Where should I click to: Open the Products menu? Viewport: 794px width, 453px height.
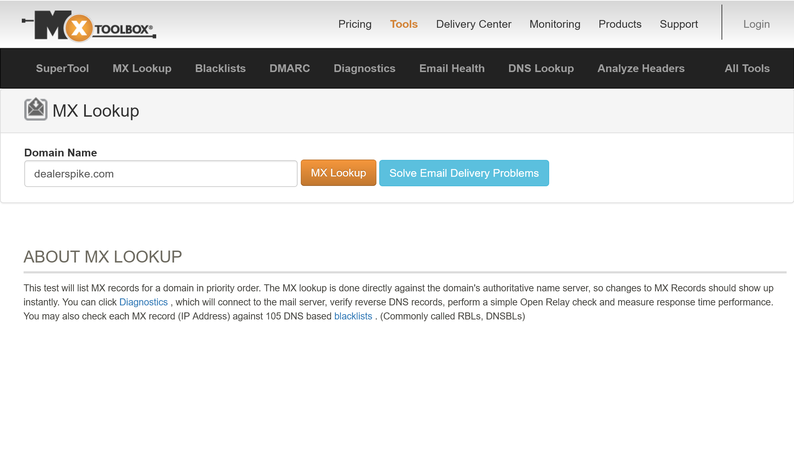click(620, 24)
